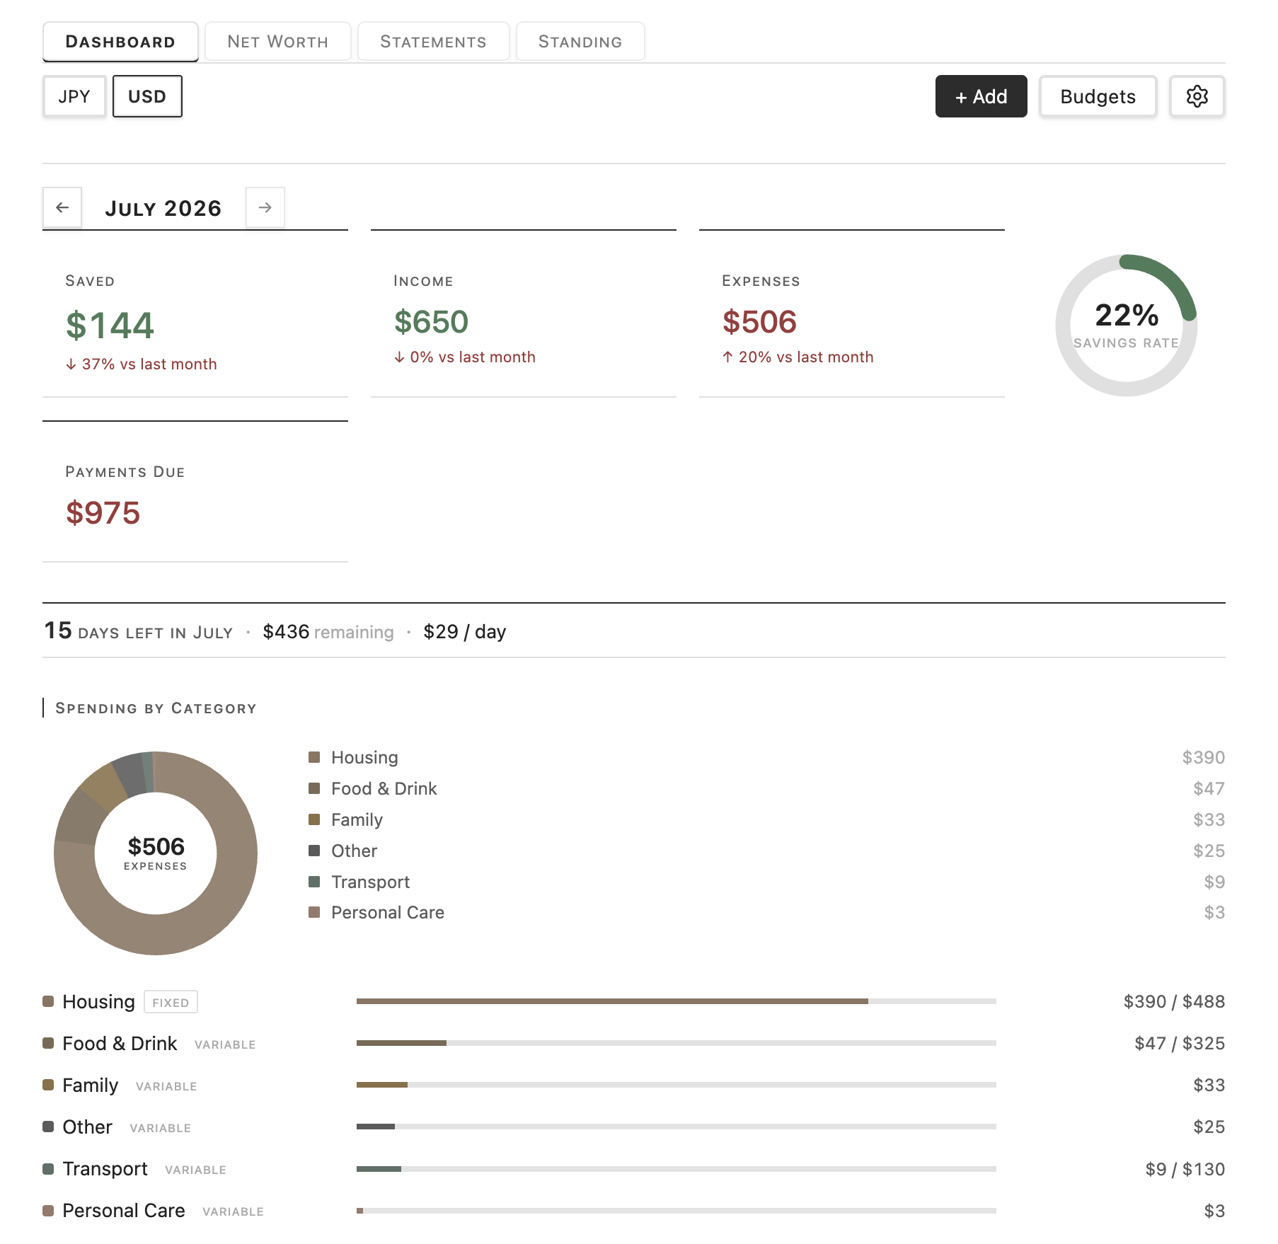Click the Saved $144 amount
The height and width of the screenshot is (1244, 1278).
(x=110, y=326)
